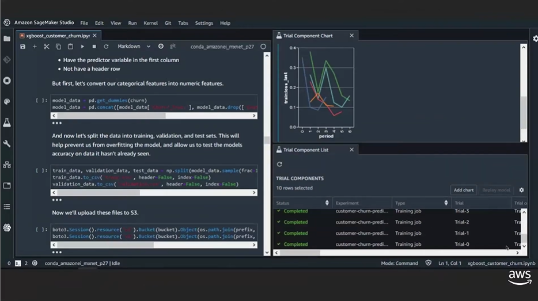
Task: Refresh the trial components list
Action: (x=279, y=164)
